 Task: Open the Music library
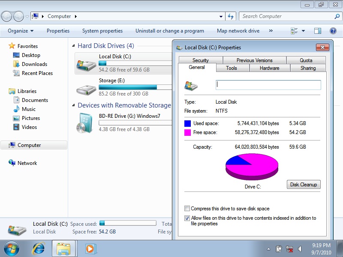24,109
